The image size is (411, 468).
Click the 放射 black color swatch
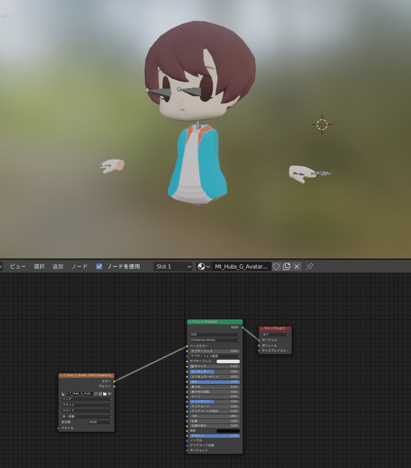[228, 431]
